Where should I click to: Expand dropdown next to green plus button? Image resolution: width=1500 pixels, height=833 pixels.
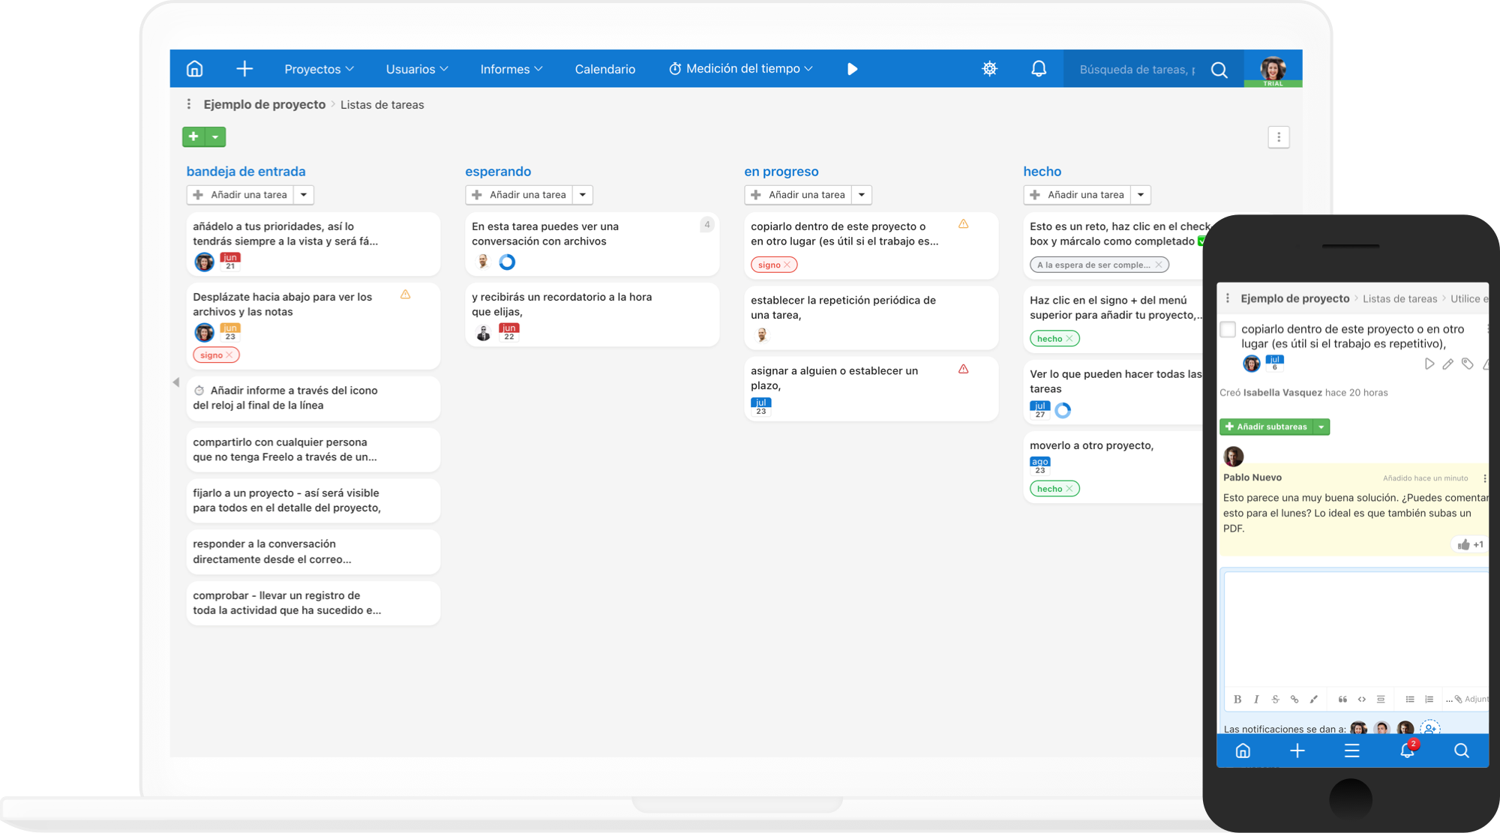click(215, 136)
